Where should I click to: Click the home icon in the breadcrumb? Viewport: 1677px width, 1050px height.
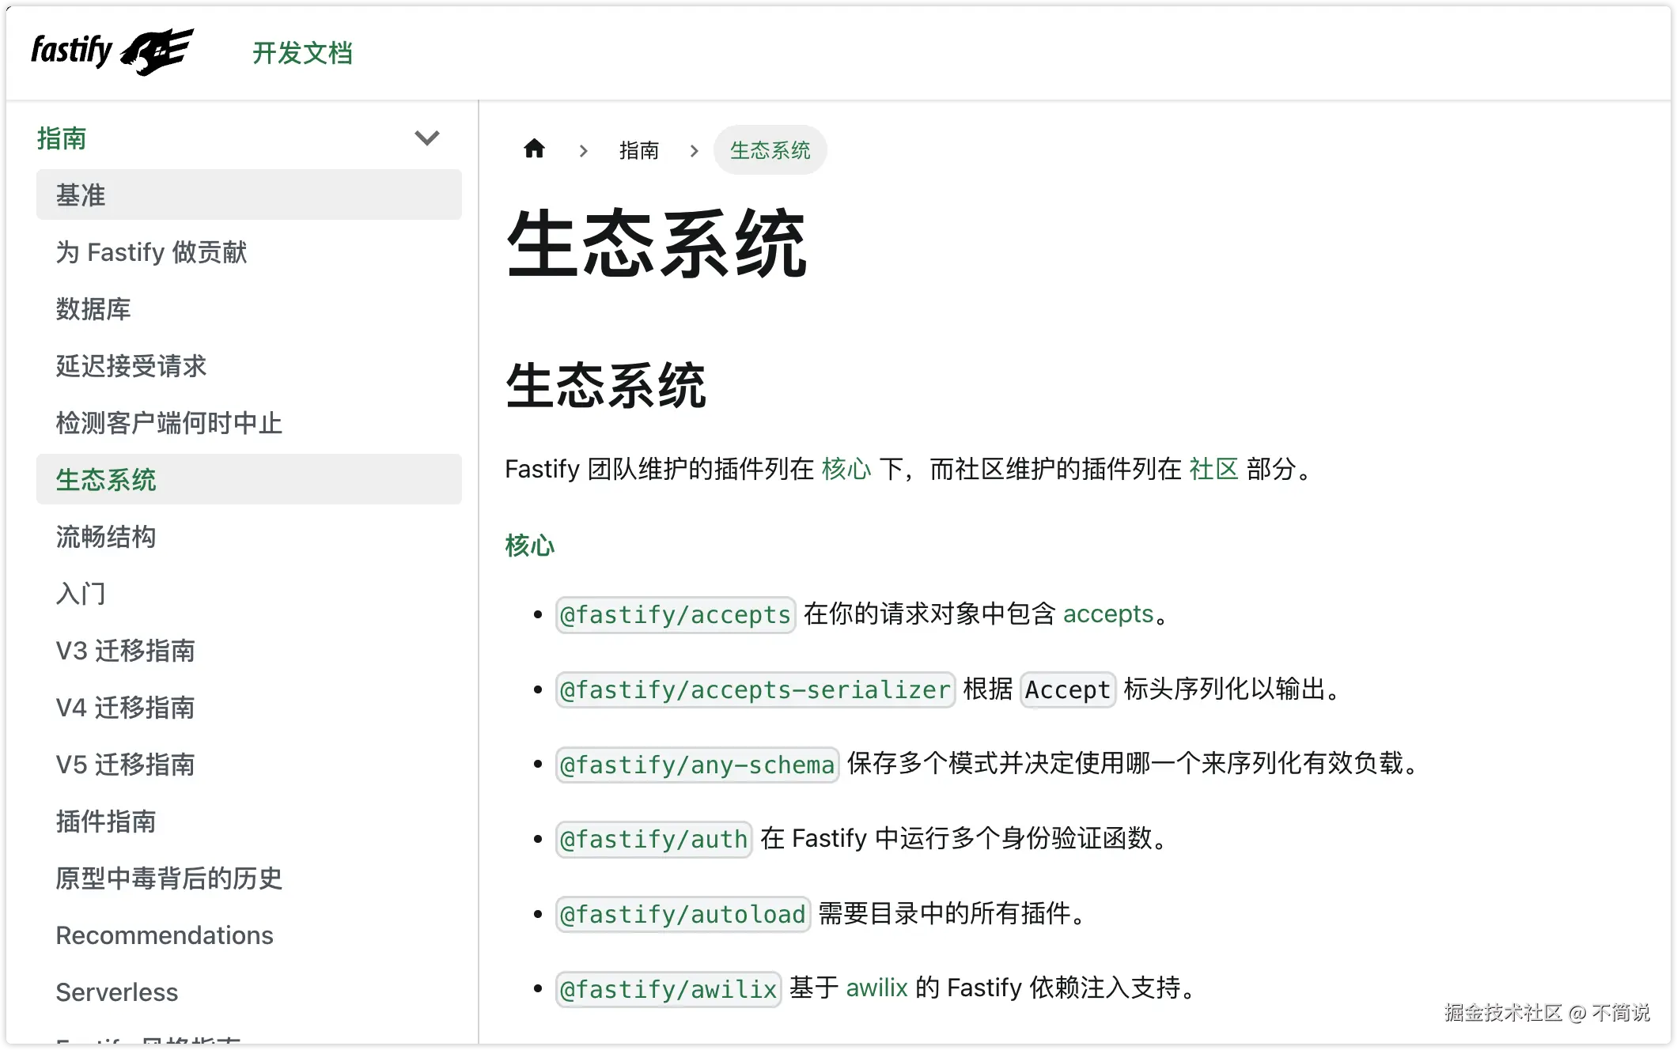click(x=535, y=149)
